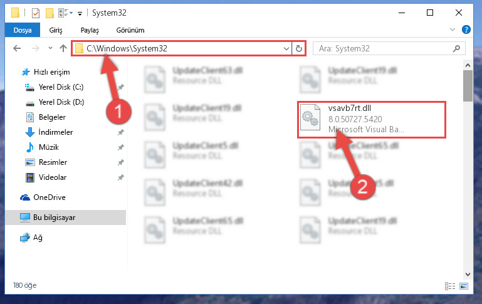Open the Paylaş ribbon tab
482x304 pixels.
pyautogui.click(x=90, y=30)
